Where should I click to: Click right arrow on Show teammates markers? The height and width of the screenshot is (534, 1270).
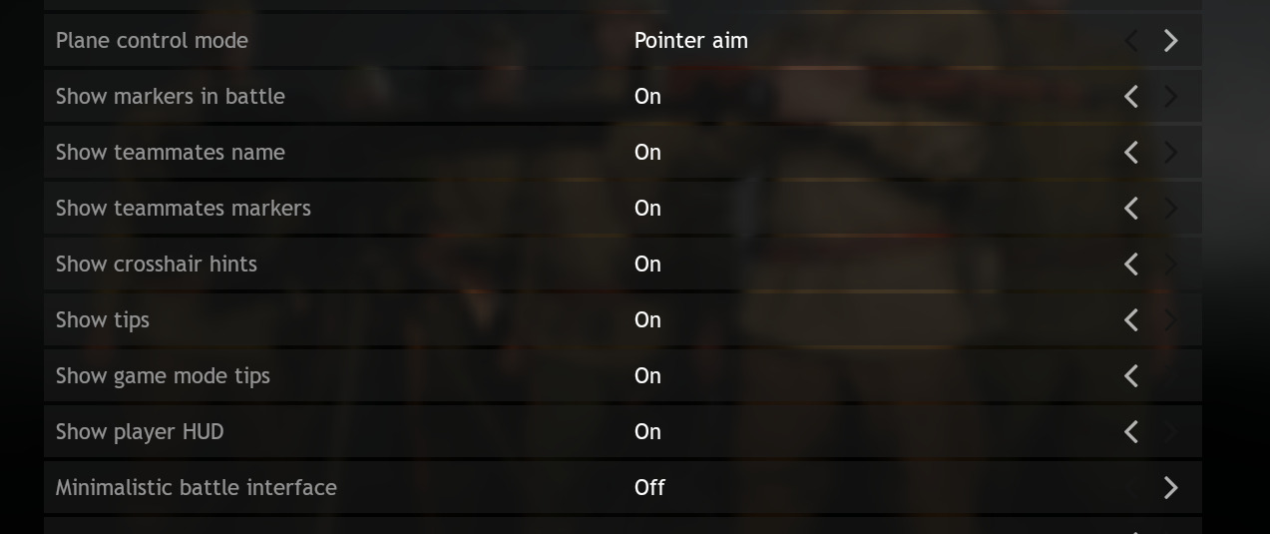1170,209
